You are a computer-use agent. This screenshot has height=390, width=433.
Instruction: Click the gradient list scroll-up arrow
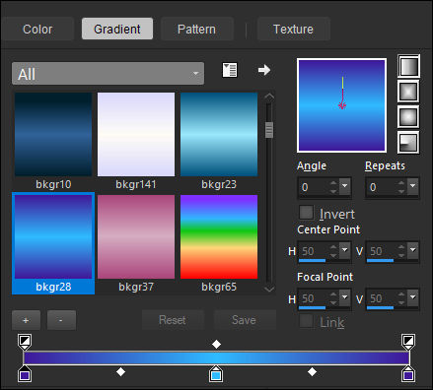click(269, 97)
